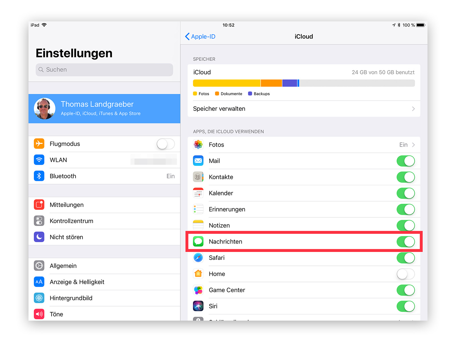This screenshot has width=456, height=342.
Task: Switch off Notizen iCloud sync
Action: [x=406, y=225]
